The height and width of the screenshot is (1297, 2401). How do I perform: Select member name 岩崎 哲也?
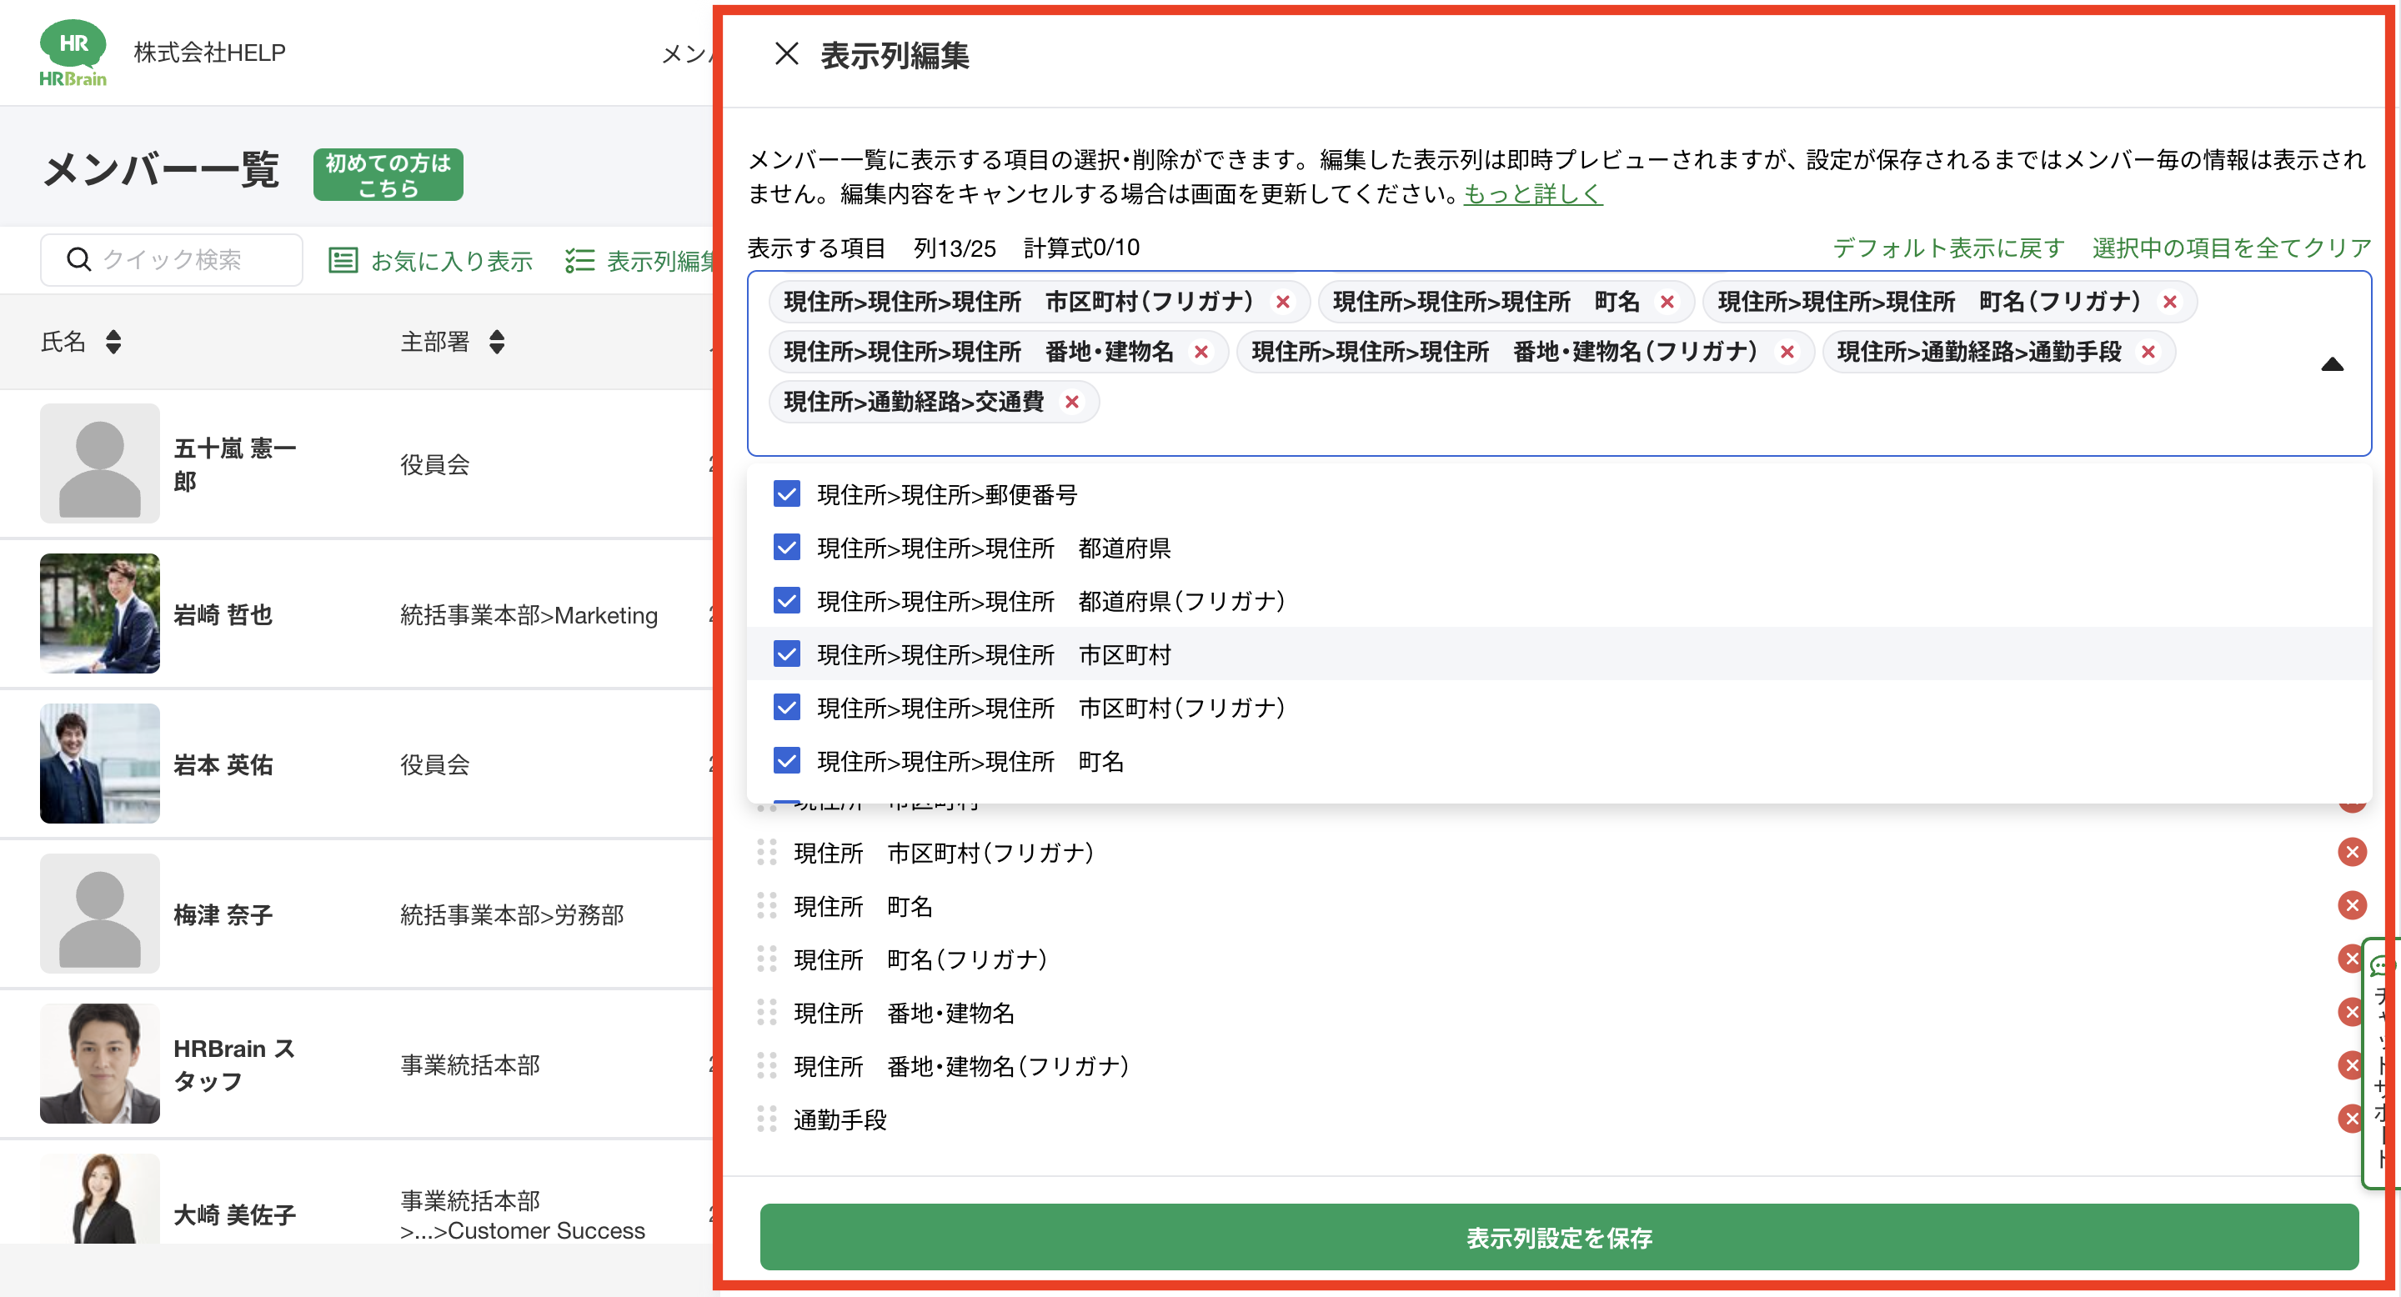click(223, 614)
